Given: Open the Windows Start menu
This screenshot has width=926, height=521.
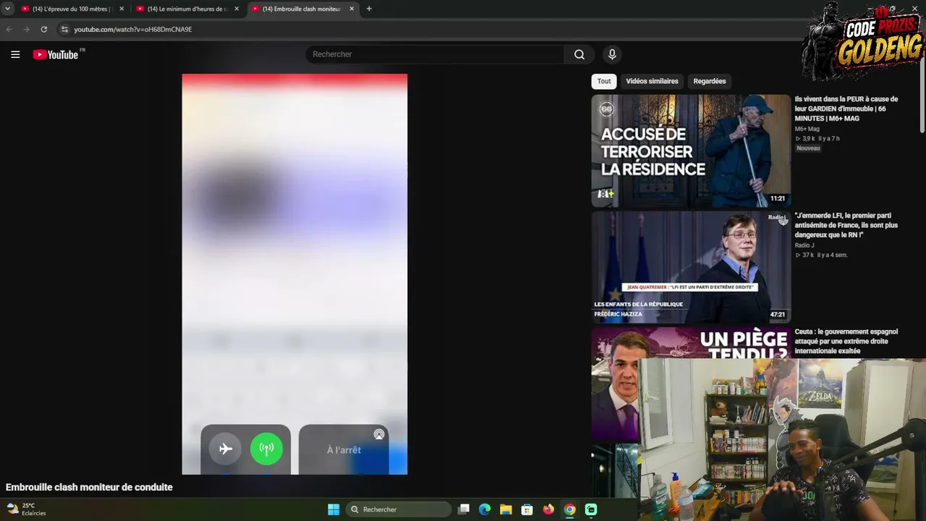Looking at the screenshot, I should tap(334, 509).
